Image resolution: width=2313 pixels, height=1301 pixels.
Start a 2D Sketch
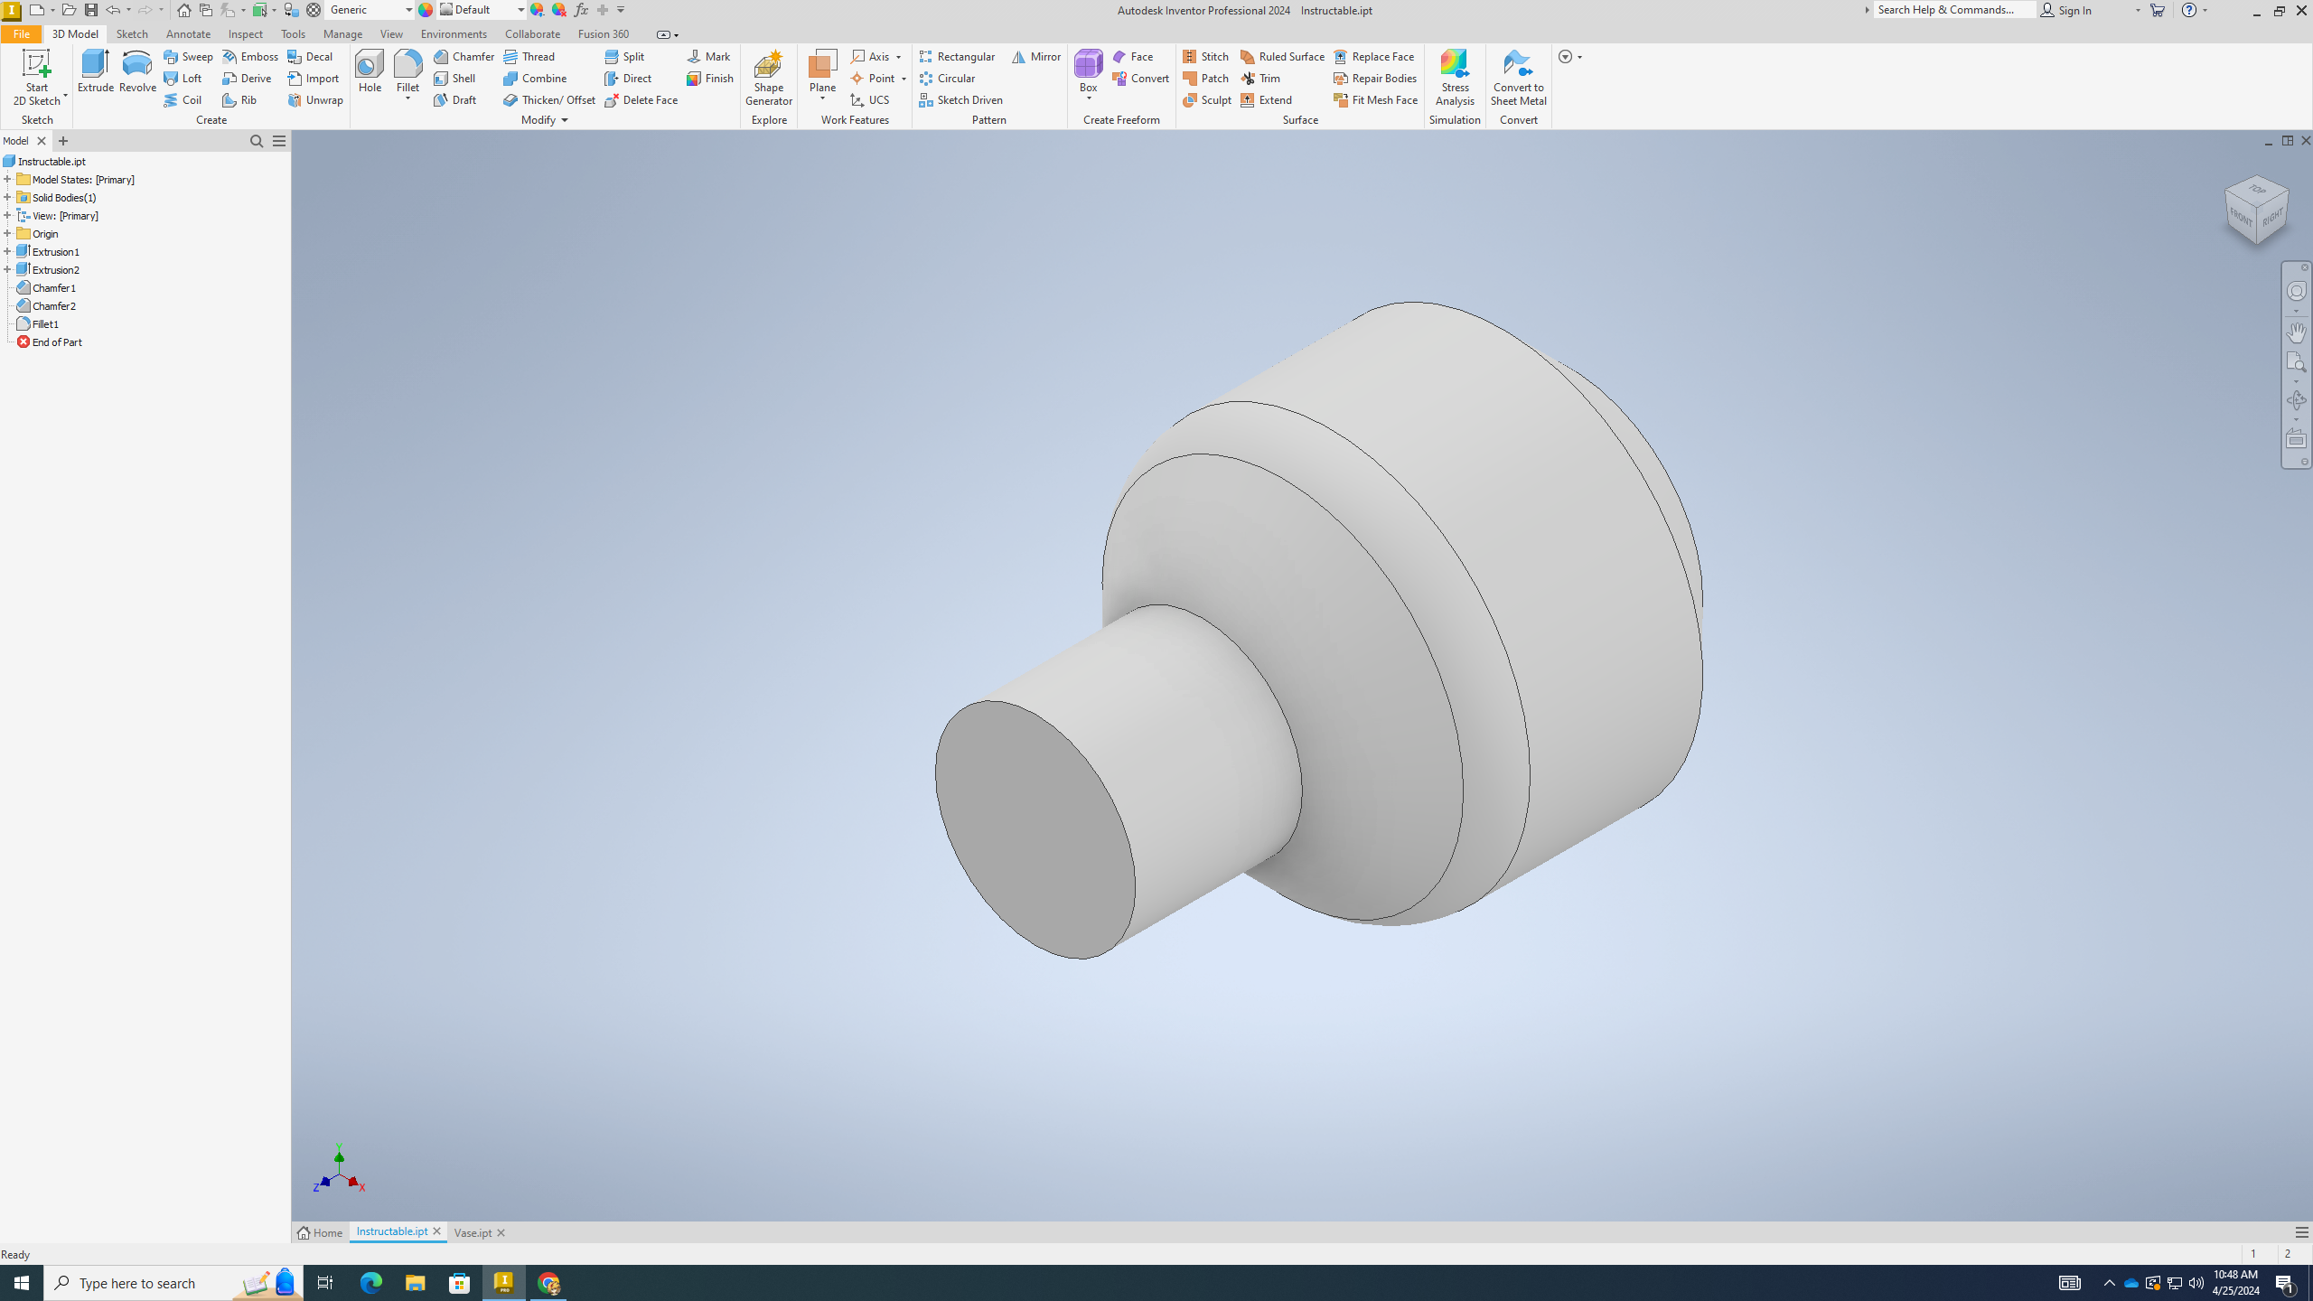36,78
